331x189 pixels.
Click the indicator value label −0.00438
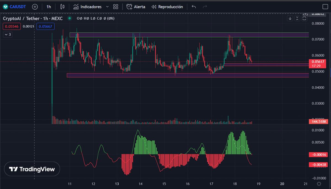click(x=318, y=165)
